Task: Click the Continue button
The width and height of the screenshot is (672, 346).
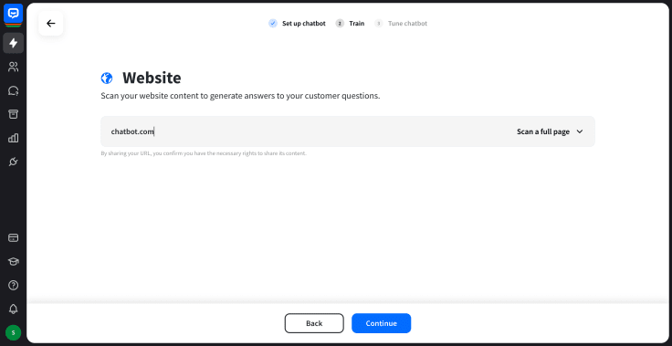Action: coord(382,323)
